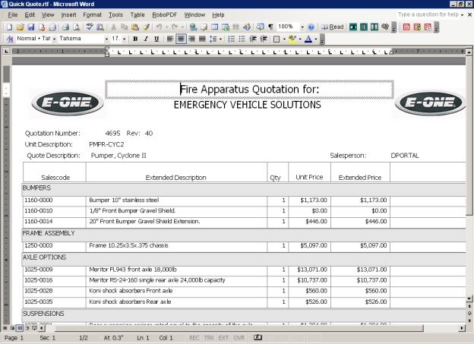Image resolution: width=474 pixels, height=344 pixels.
Task: Toggle show/hide paragraph marks
Action: [x=271, y=27]
